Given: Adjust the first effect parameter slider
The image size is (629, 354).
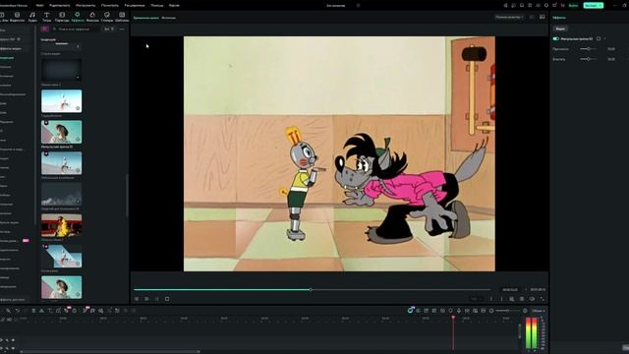Looking at the screenshot, I should (588, 49).
